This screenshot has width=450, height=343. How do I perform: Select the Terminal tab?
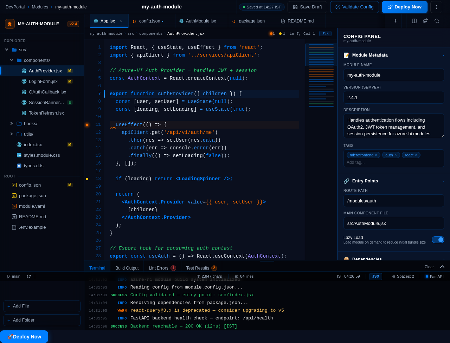coord(97,268)
